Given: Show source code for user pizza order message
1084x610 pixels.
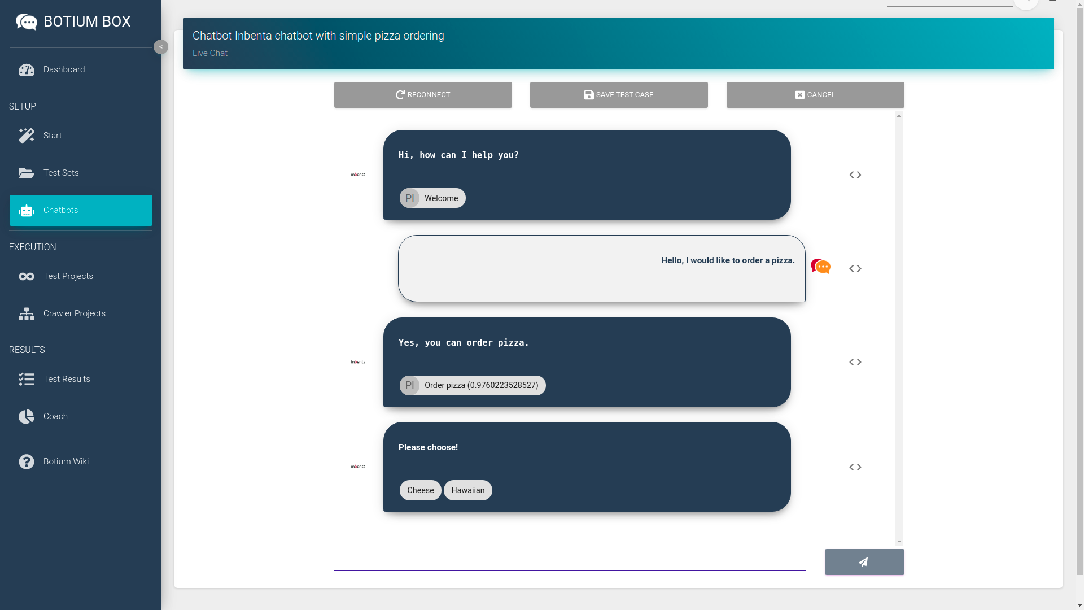Looking at the screenshot, I should [855, 269].
